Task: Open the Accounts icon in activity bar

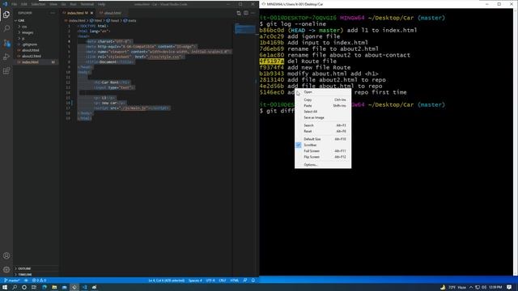Action: (6, 255)
